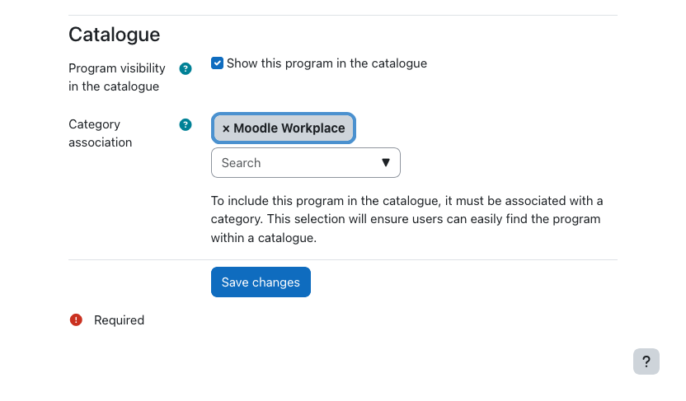
Task: Click the "within a catalogue." description line
Action: [264, 237]
